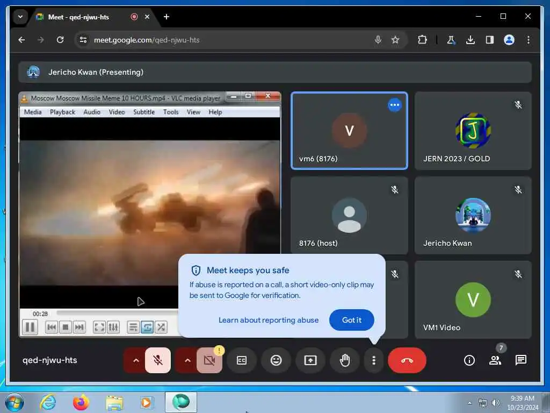Click the system tray volume speaker icon
The width and height of the screenshot is (550, 413).
(496, 403)
